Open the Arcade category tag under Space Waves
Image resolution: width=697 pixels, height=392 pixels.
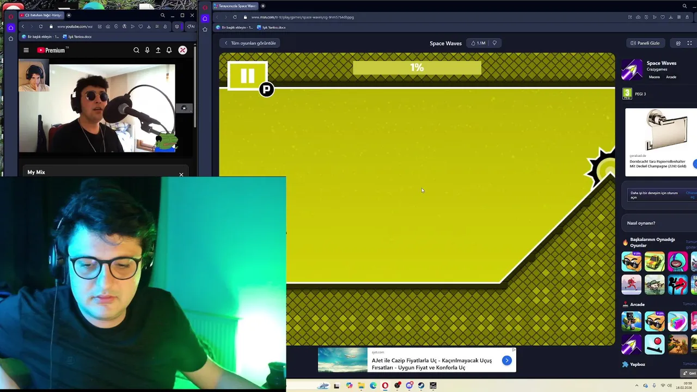pyautogui.click(x=671, y=77)
